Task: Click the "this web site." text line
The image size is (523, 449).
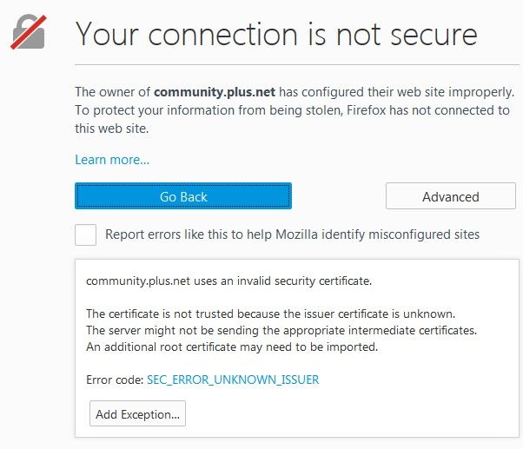Action: click(x=109, y=129)
